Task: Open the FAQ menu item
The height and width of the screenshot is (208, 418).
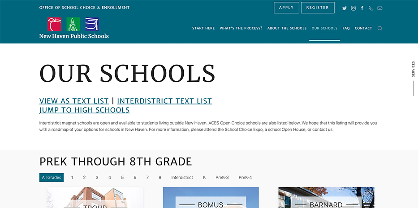Action: [346, 29]
